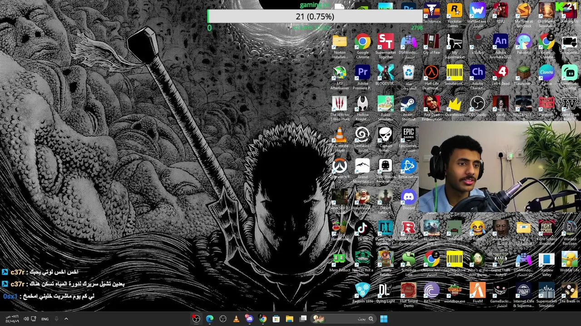Click the taskbar search box
This screenshot has height=326, width=581.
[x=344, y=319]
